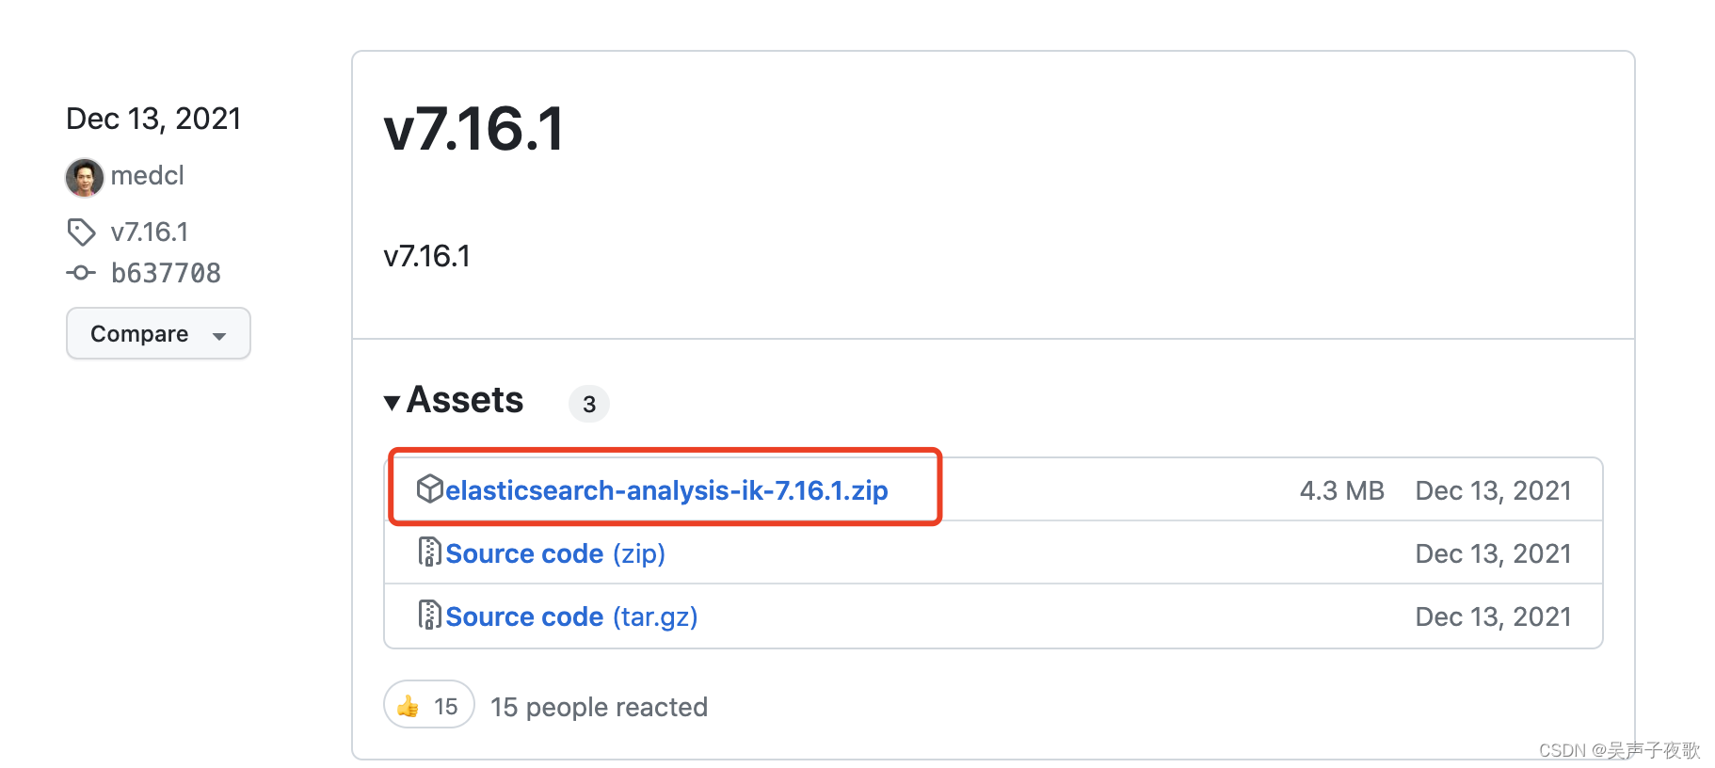Click the file icon for Source code (zip)
Image resolution: width=1715 pixels, height=768 pixels.
tap(430, 552)
